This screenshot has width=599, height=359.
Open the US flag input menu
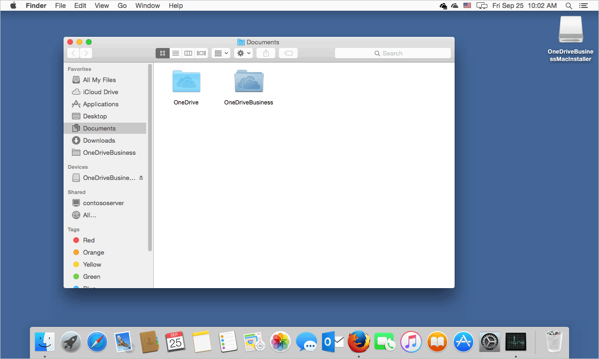click(x=468, y=6)
